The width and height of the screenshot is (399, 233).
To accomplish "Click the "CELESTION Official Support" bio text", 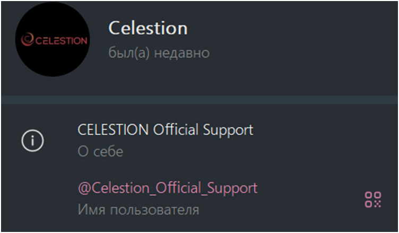I will [x=166, y=130].
